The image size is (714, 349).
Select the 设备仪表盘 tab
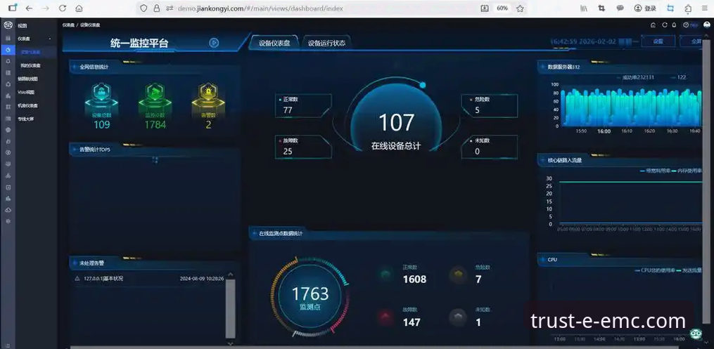point(274,43)
